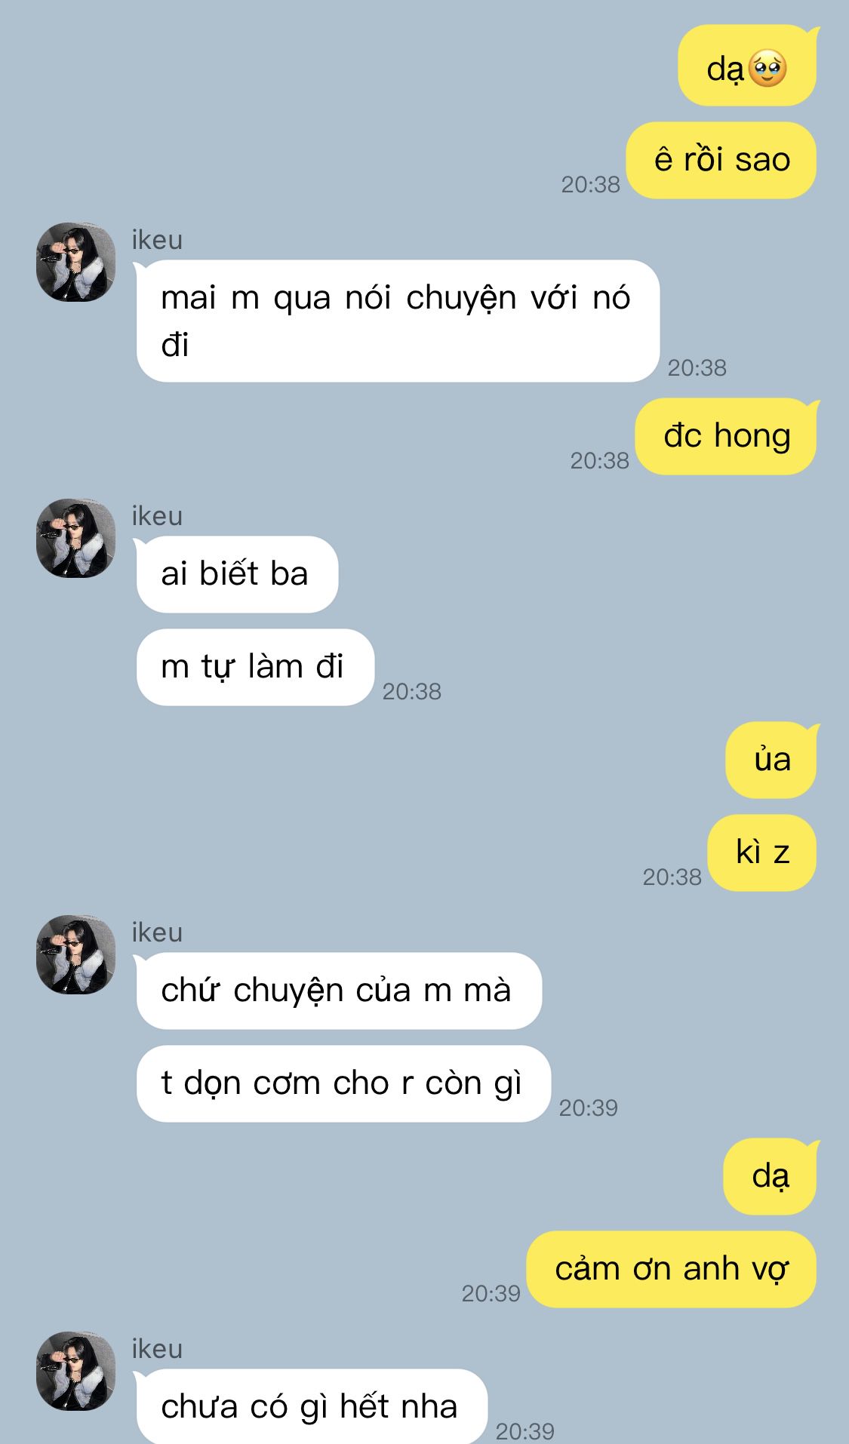Select the 'chứ chuyện của m mà' bubble
This screenshot has width=849, height=1444.
pyautogui.click(x=339, y=991)
